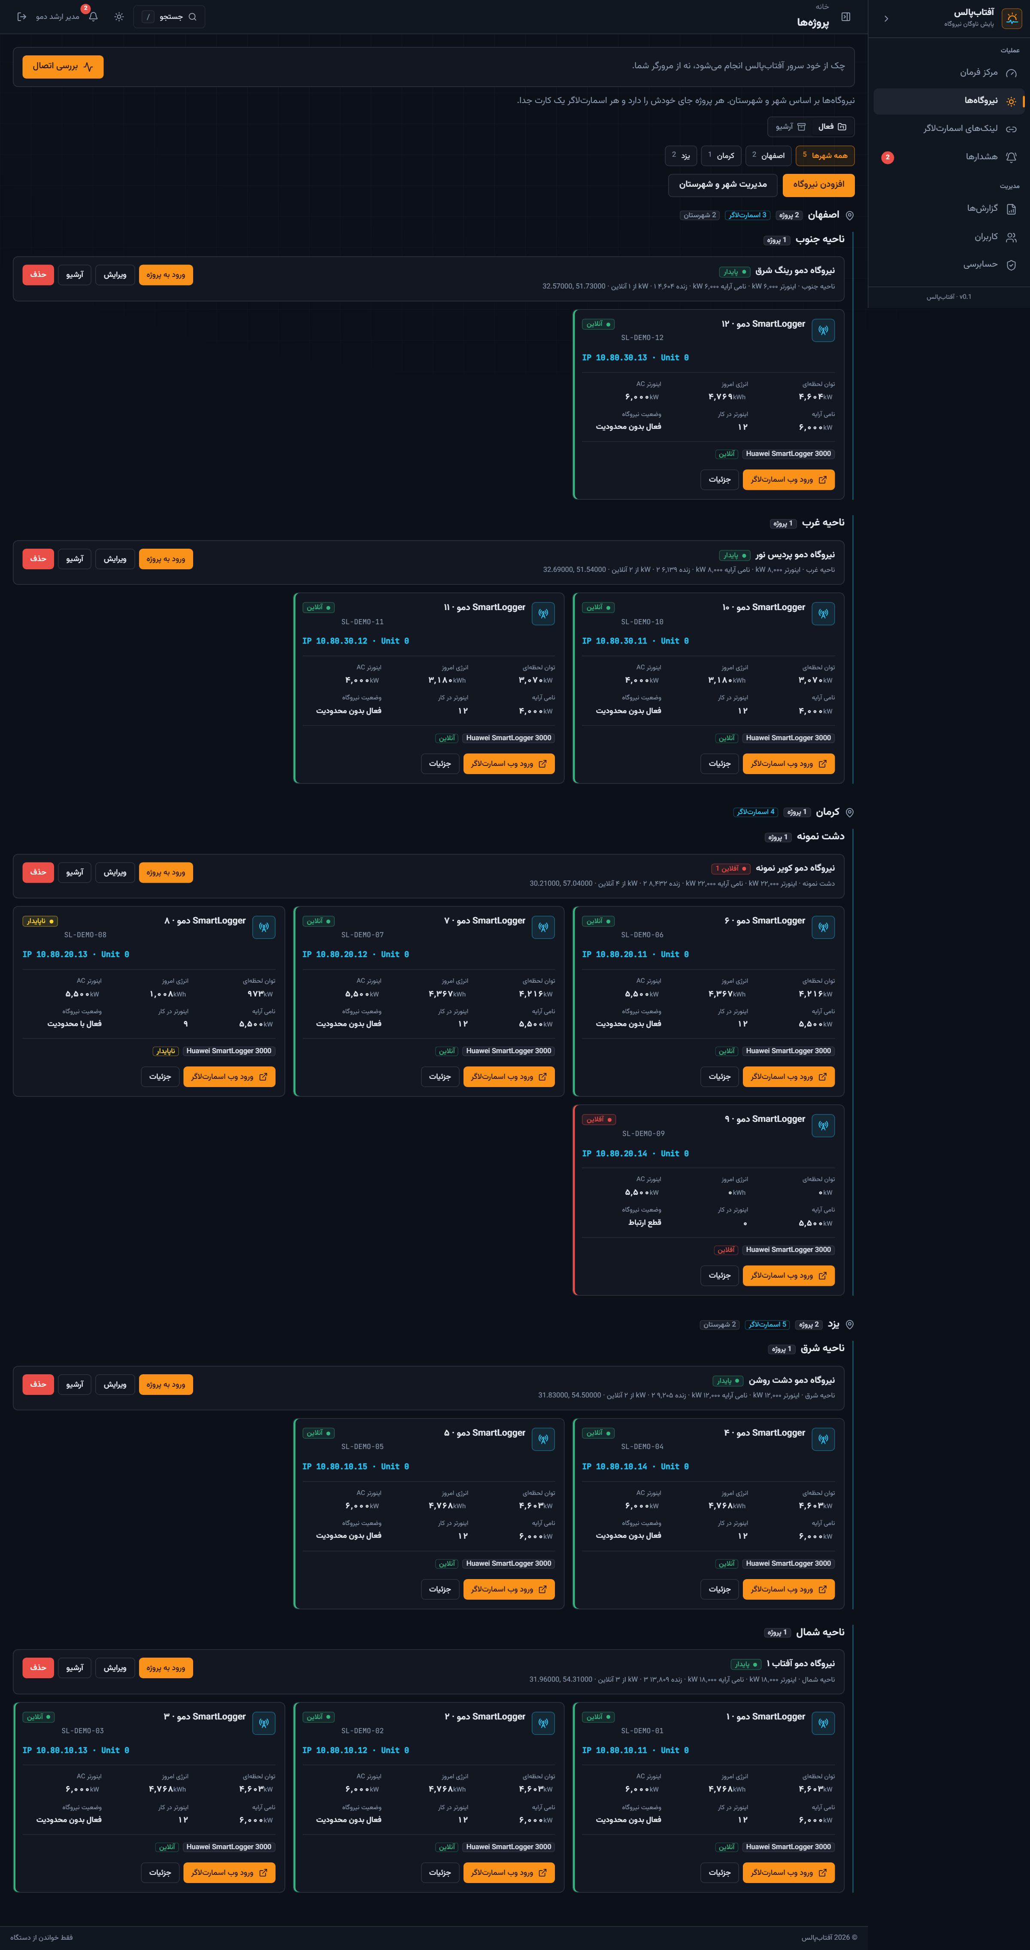Click ناپایدار badge on SmartLogger دمو ۸
Screen dimensions: 1030x1950
(40, 921)
